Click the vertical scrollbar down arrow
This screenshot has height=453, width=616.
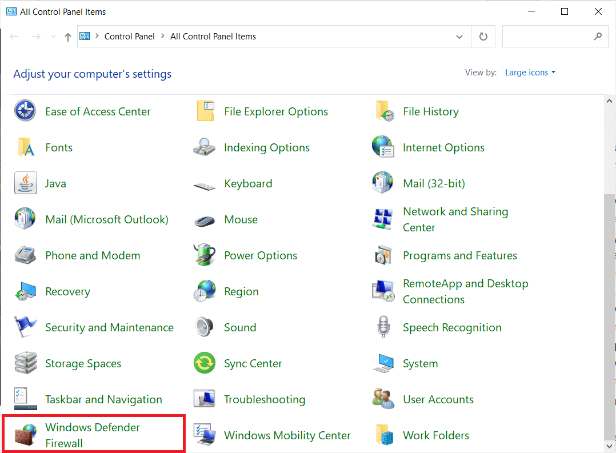pos(610,446)
